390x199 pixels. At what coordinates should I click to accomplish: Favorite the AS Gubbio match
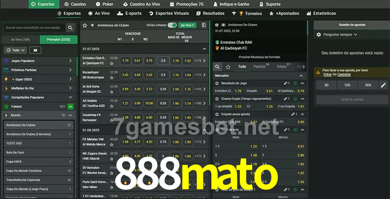coord(112,106)
